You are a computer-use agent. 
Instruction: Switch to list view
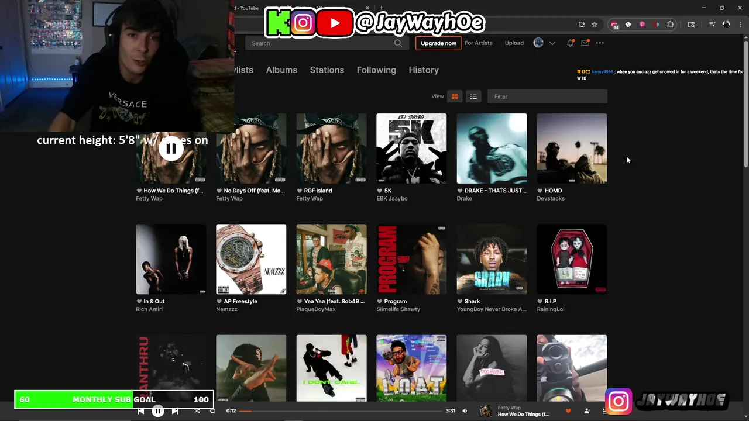473,96
